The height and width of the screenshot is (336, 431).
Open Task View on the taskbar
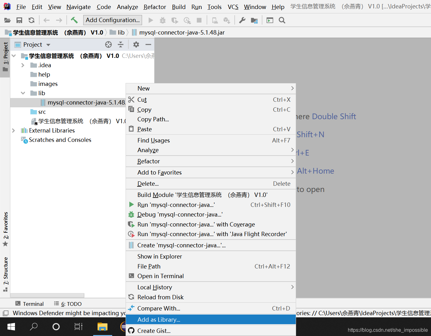click(x=79, y=327)
